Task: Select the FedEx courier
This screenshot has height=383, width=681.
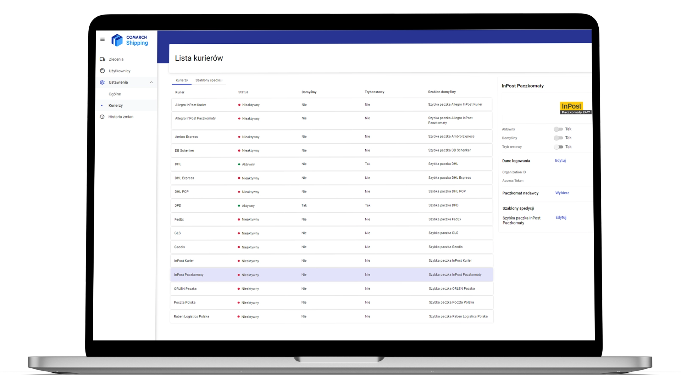Action: (x=332, y=219)
